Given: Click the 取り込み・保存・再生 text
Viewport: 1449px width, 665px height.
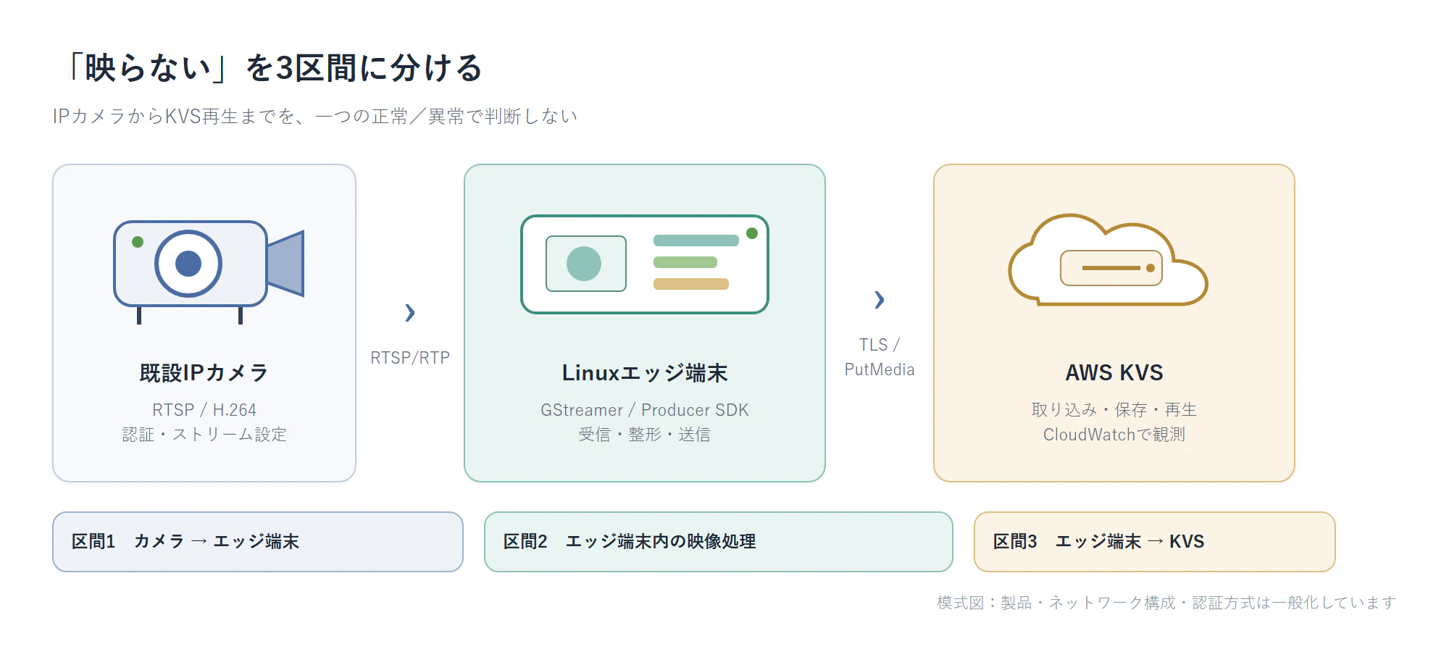Looking at the screenshot, I should coord(1114,410).
